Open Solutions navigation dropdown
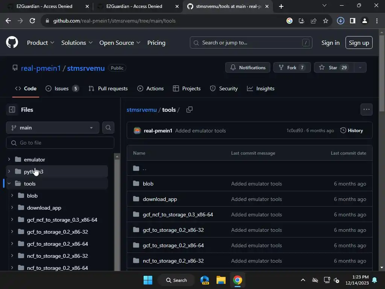 (x=77, y=43)
